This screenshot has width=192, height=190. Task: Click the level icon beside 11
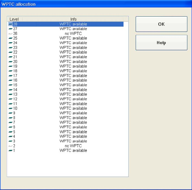point(10,104)
